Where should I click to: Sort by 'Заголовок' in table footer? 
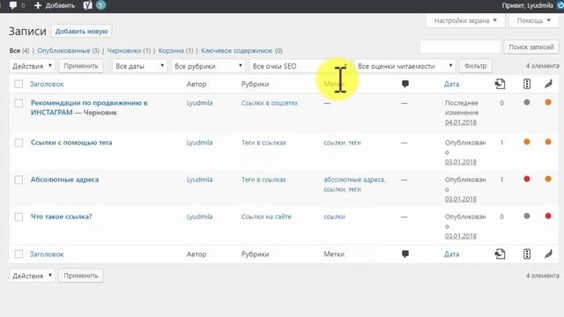click(x=47, y=254)
